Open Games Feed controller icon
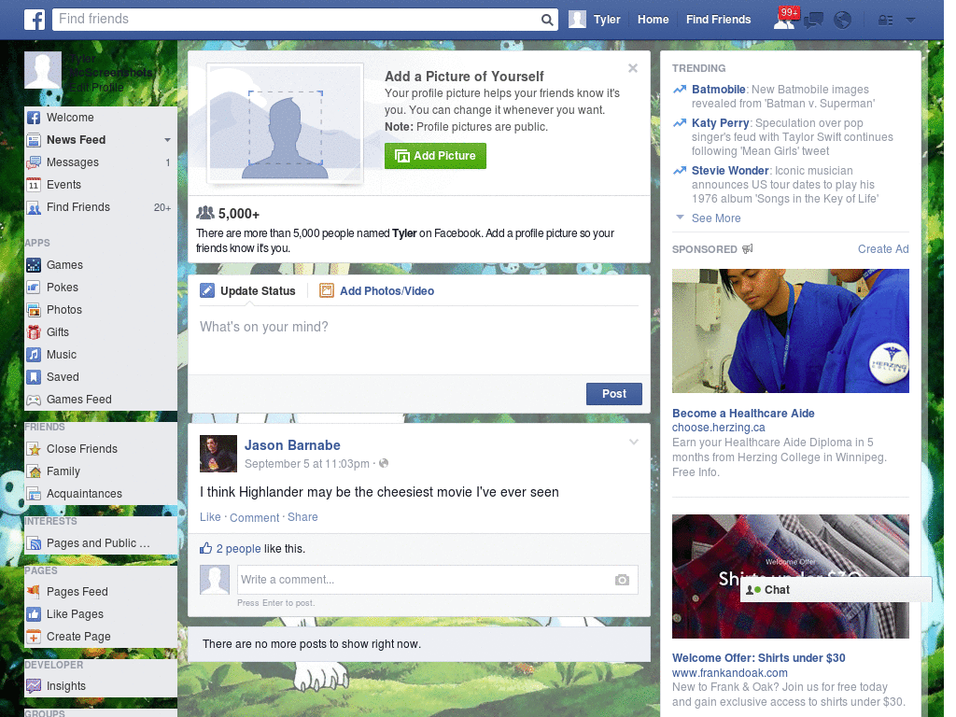Screen dimensions: 956x717 coord(34,400)
